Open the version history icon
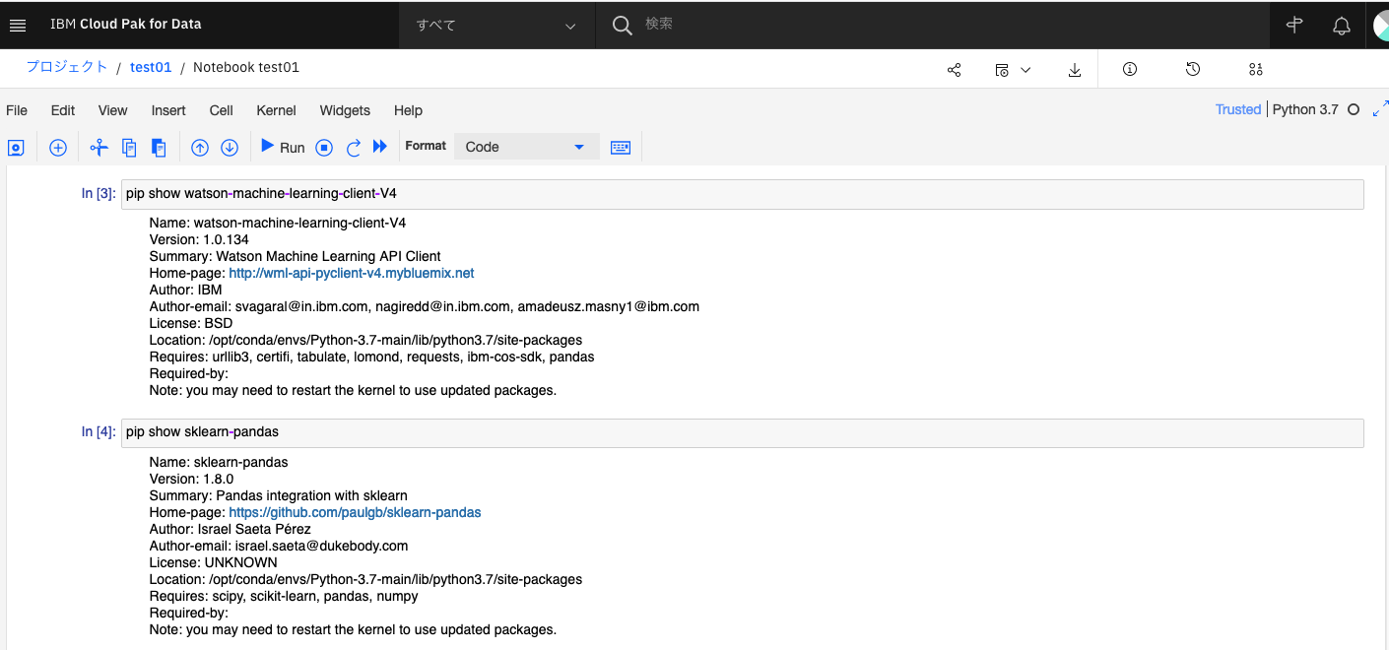 (1193, 69)
